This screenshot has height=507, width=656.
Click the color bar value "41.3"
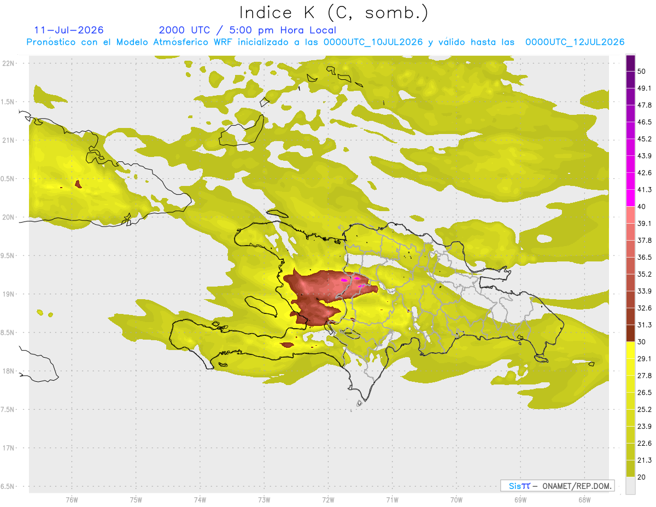645,190
